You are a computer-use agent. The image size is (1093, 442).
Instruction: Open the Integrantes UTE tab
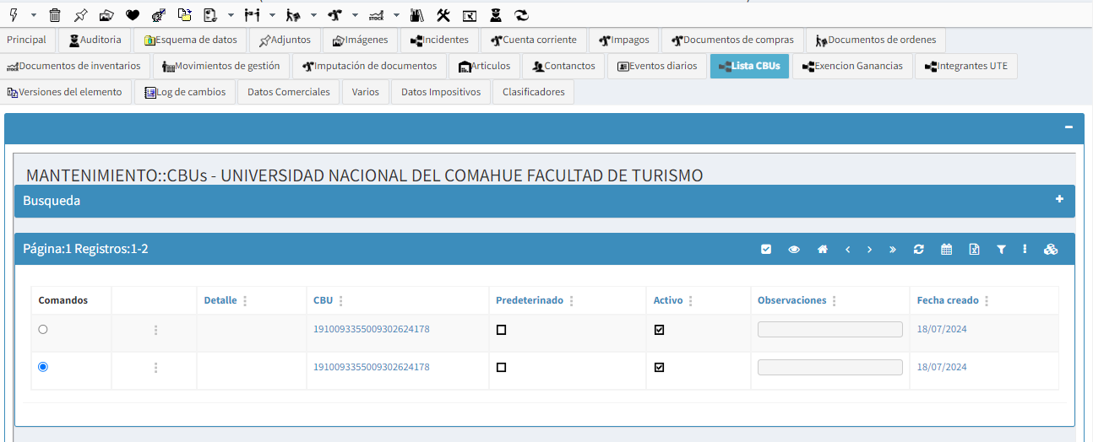[x=965, y=66]
